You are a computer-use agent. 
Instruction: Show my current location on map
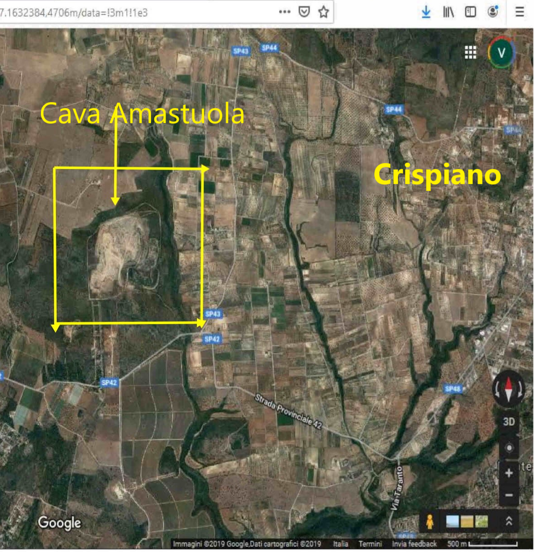[x=509, y=448]
